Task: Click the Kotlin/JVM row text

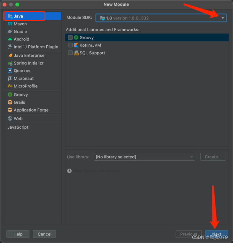Action: pos(90,45)
